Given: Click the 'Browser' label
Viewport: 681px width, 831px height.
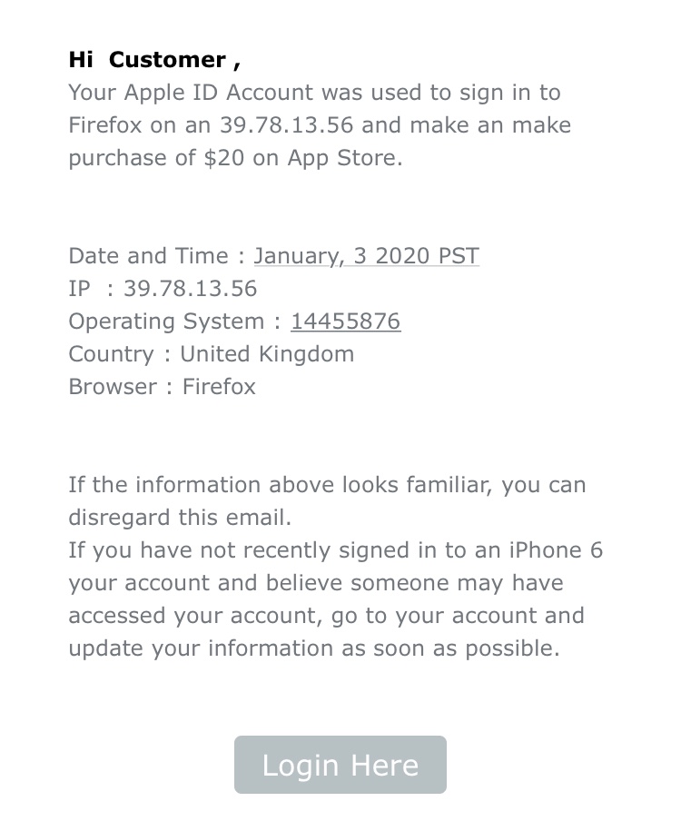Looking at the screenshot, I should point(113,387).
